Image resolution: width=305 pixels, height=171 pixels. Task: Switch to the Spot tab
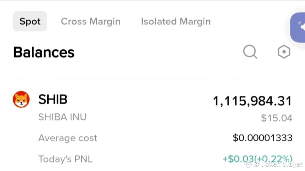30,21
